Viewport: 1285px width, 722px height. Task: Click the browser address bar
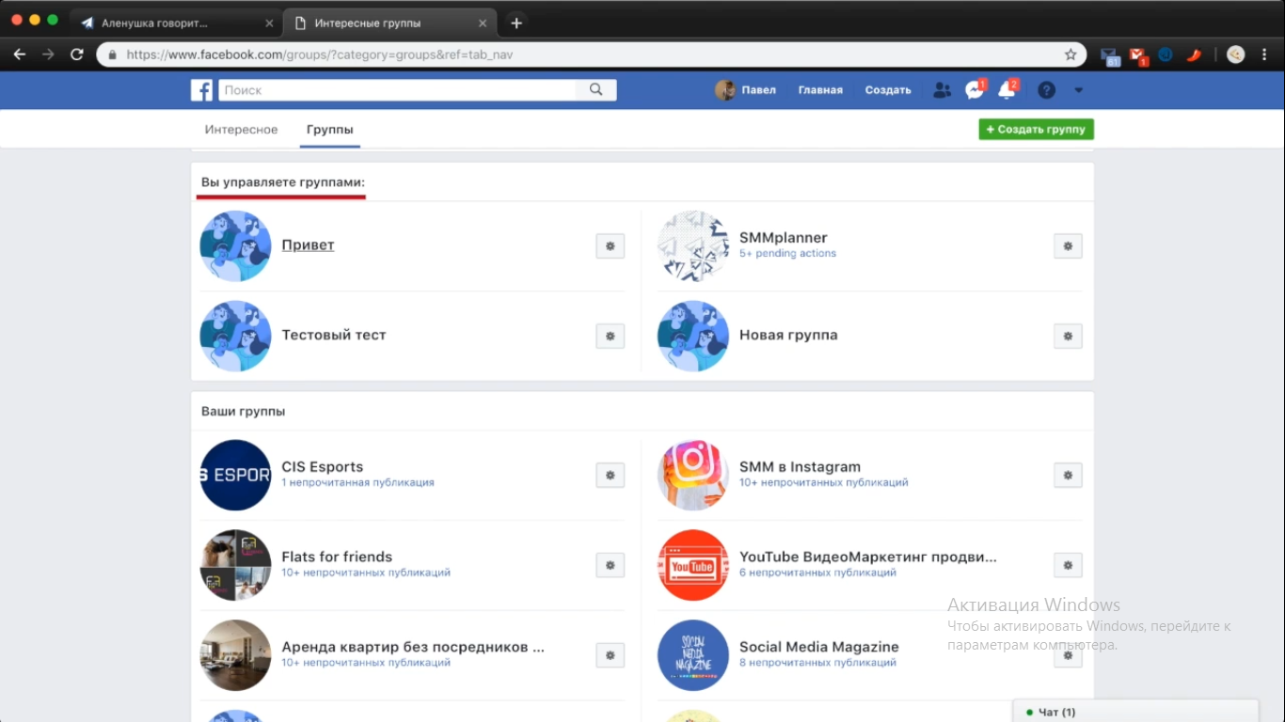(591, 55)
